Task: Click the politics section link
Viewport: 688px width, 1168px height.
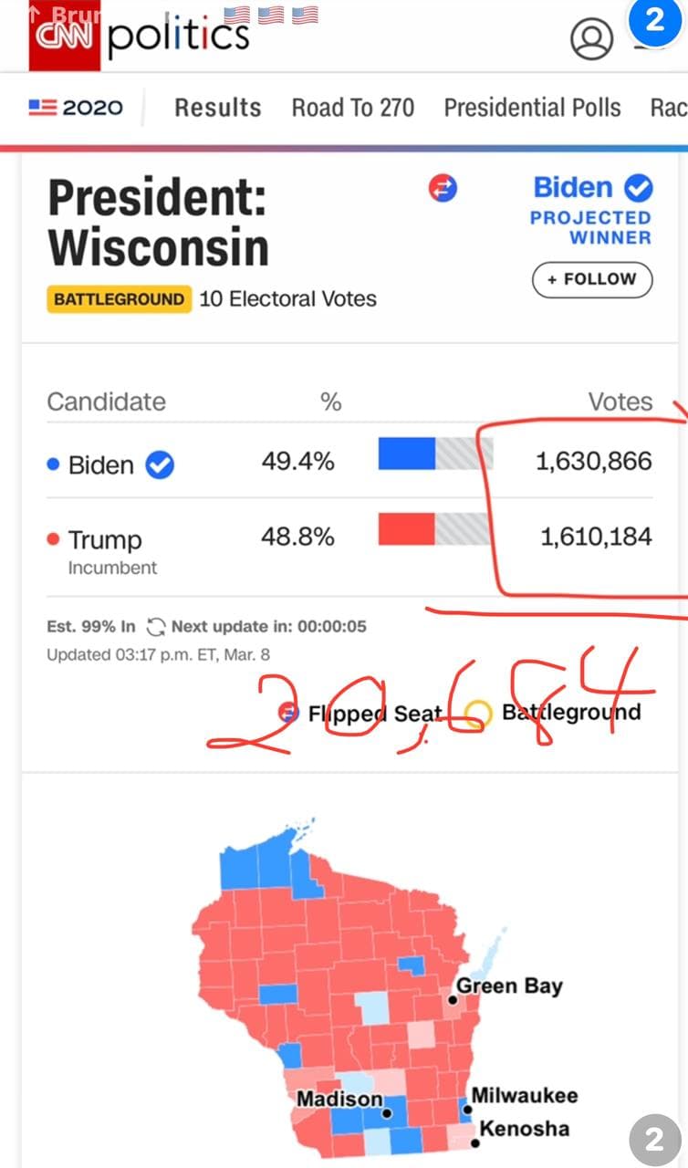Action: point(179,35)
